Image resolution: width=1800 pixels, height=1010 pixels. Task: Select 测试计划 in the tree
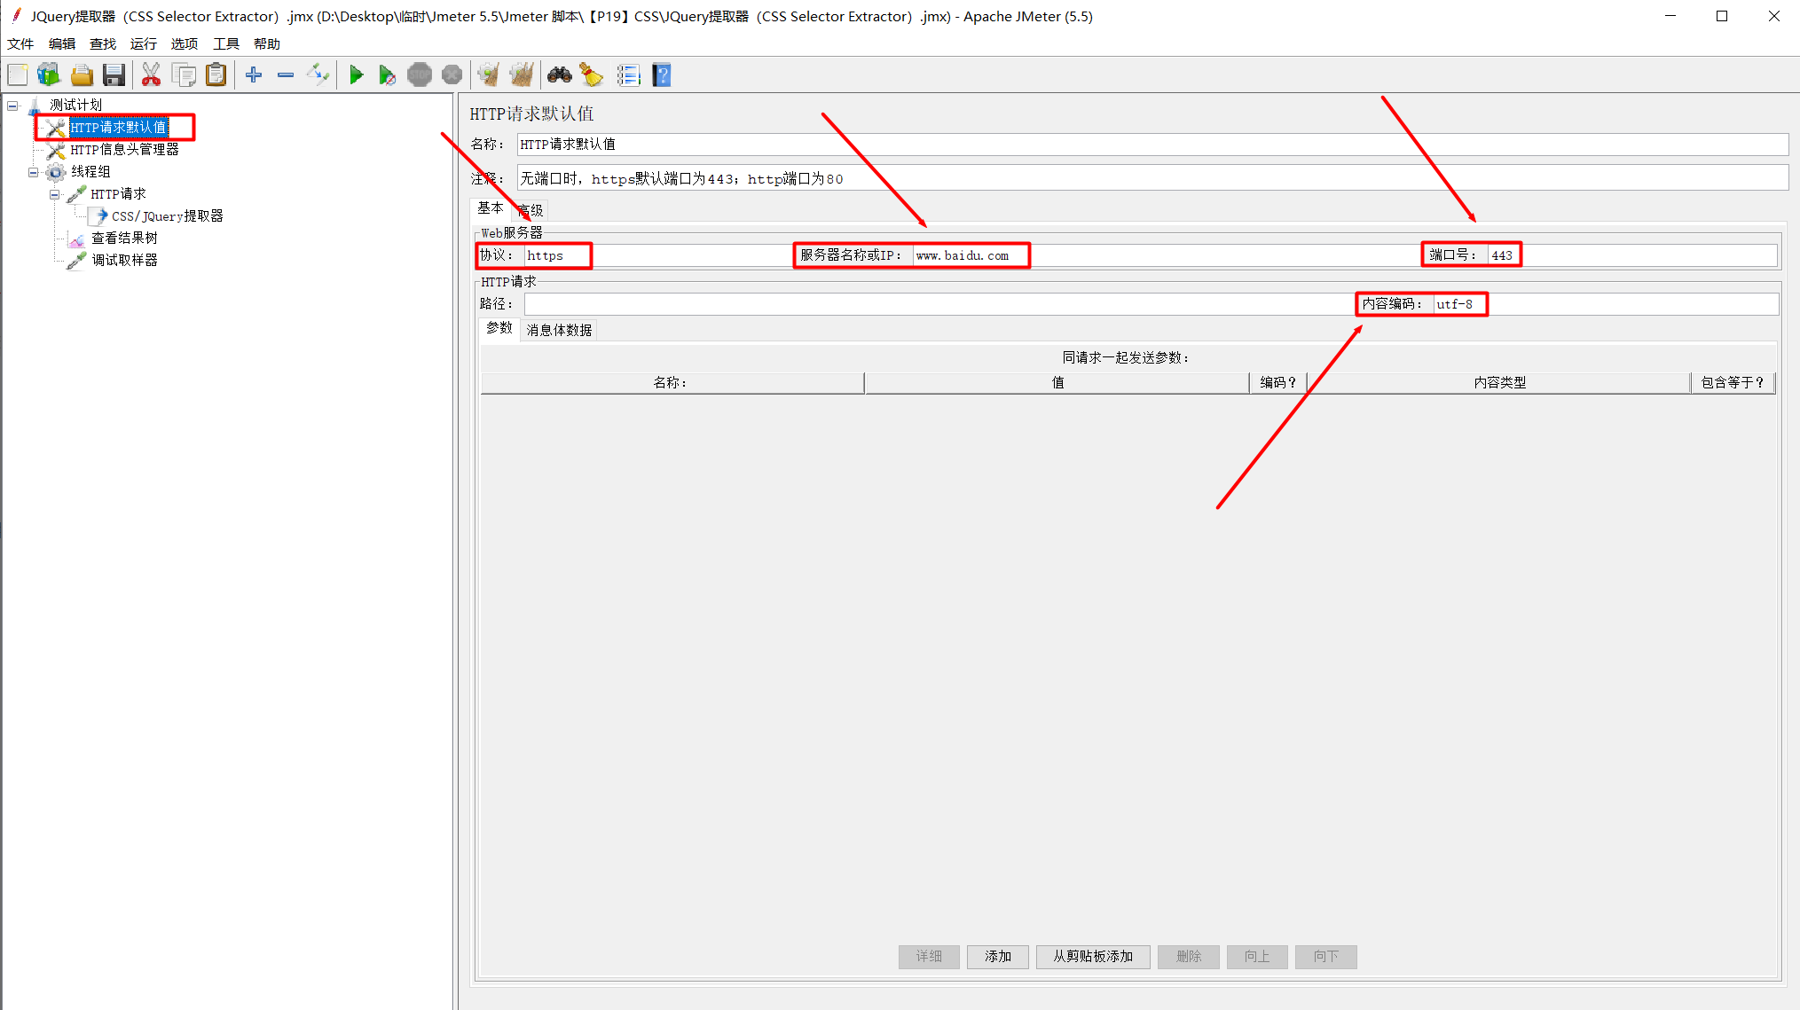pos(75,105)
